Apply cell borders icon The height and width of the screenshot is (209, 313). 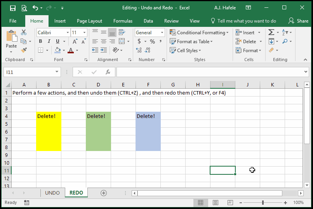click(x=40, y=50)
